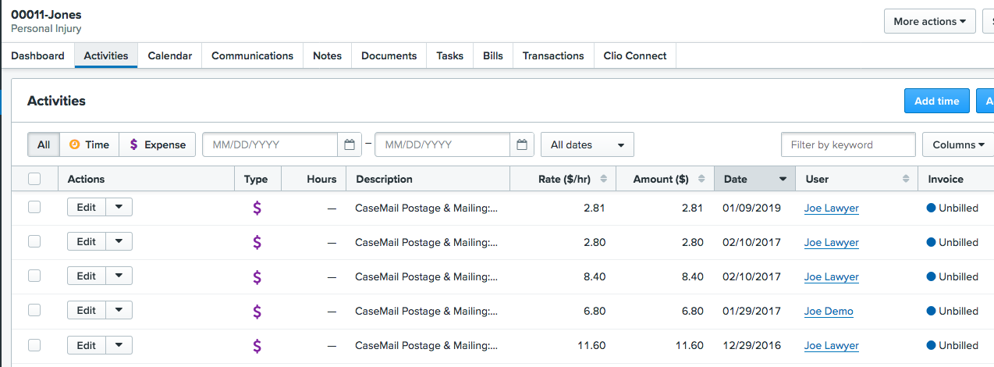Open the All dates dropdown
994x367 pixels.
[x=588, y=144]
